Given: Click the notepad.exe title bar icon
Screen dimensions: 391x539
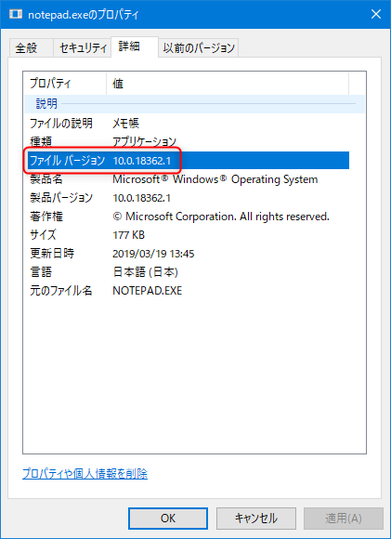Looking at the screenshot, I should pyautogui.click(x=16, y=14).
